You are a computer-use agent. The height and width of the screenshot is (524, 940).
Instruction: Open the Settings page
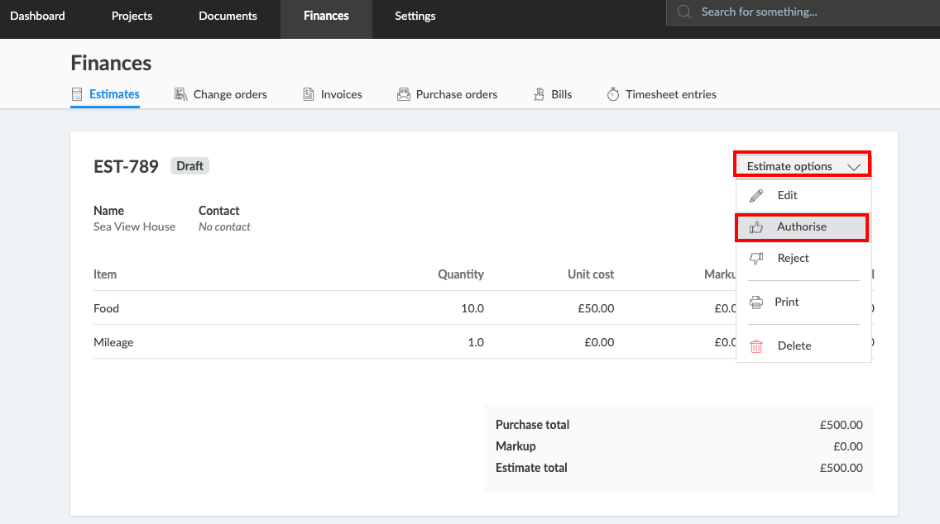415,16
